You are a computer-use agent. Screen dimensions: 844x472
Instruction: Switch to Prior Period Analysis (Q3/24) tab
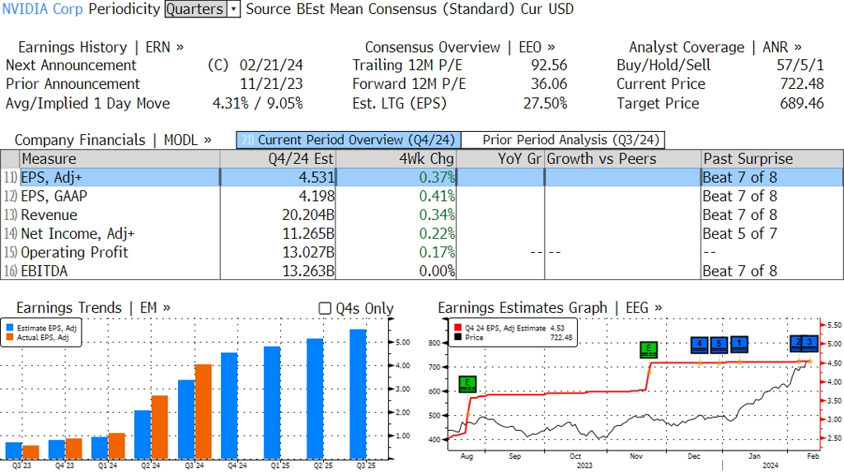coord(563,140)
